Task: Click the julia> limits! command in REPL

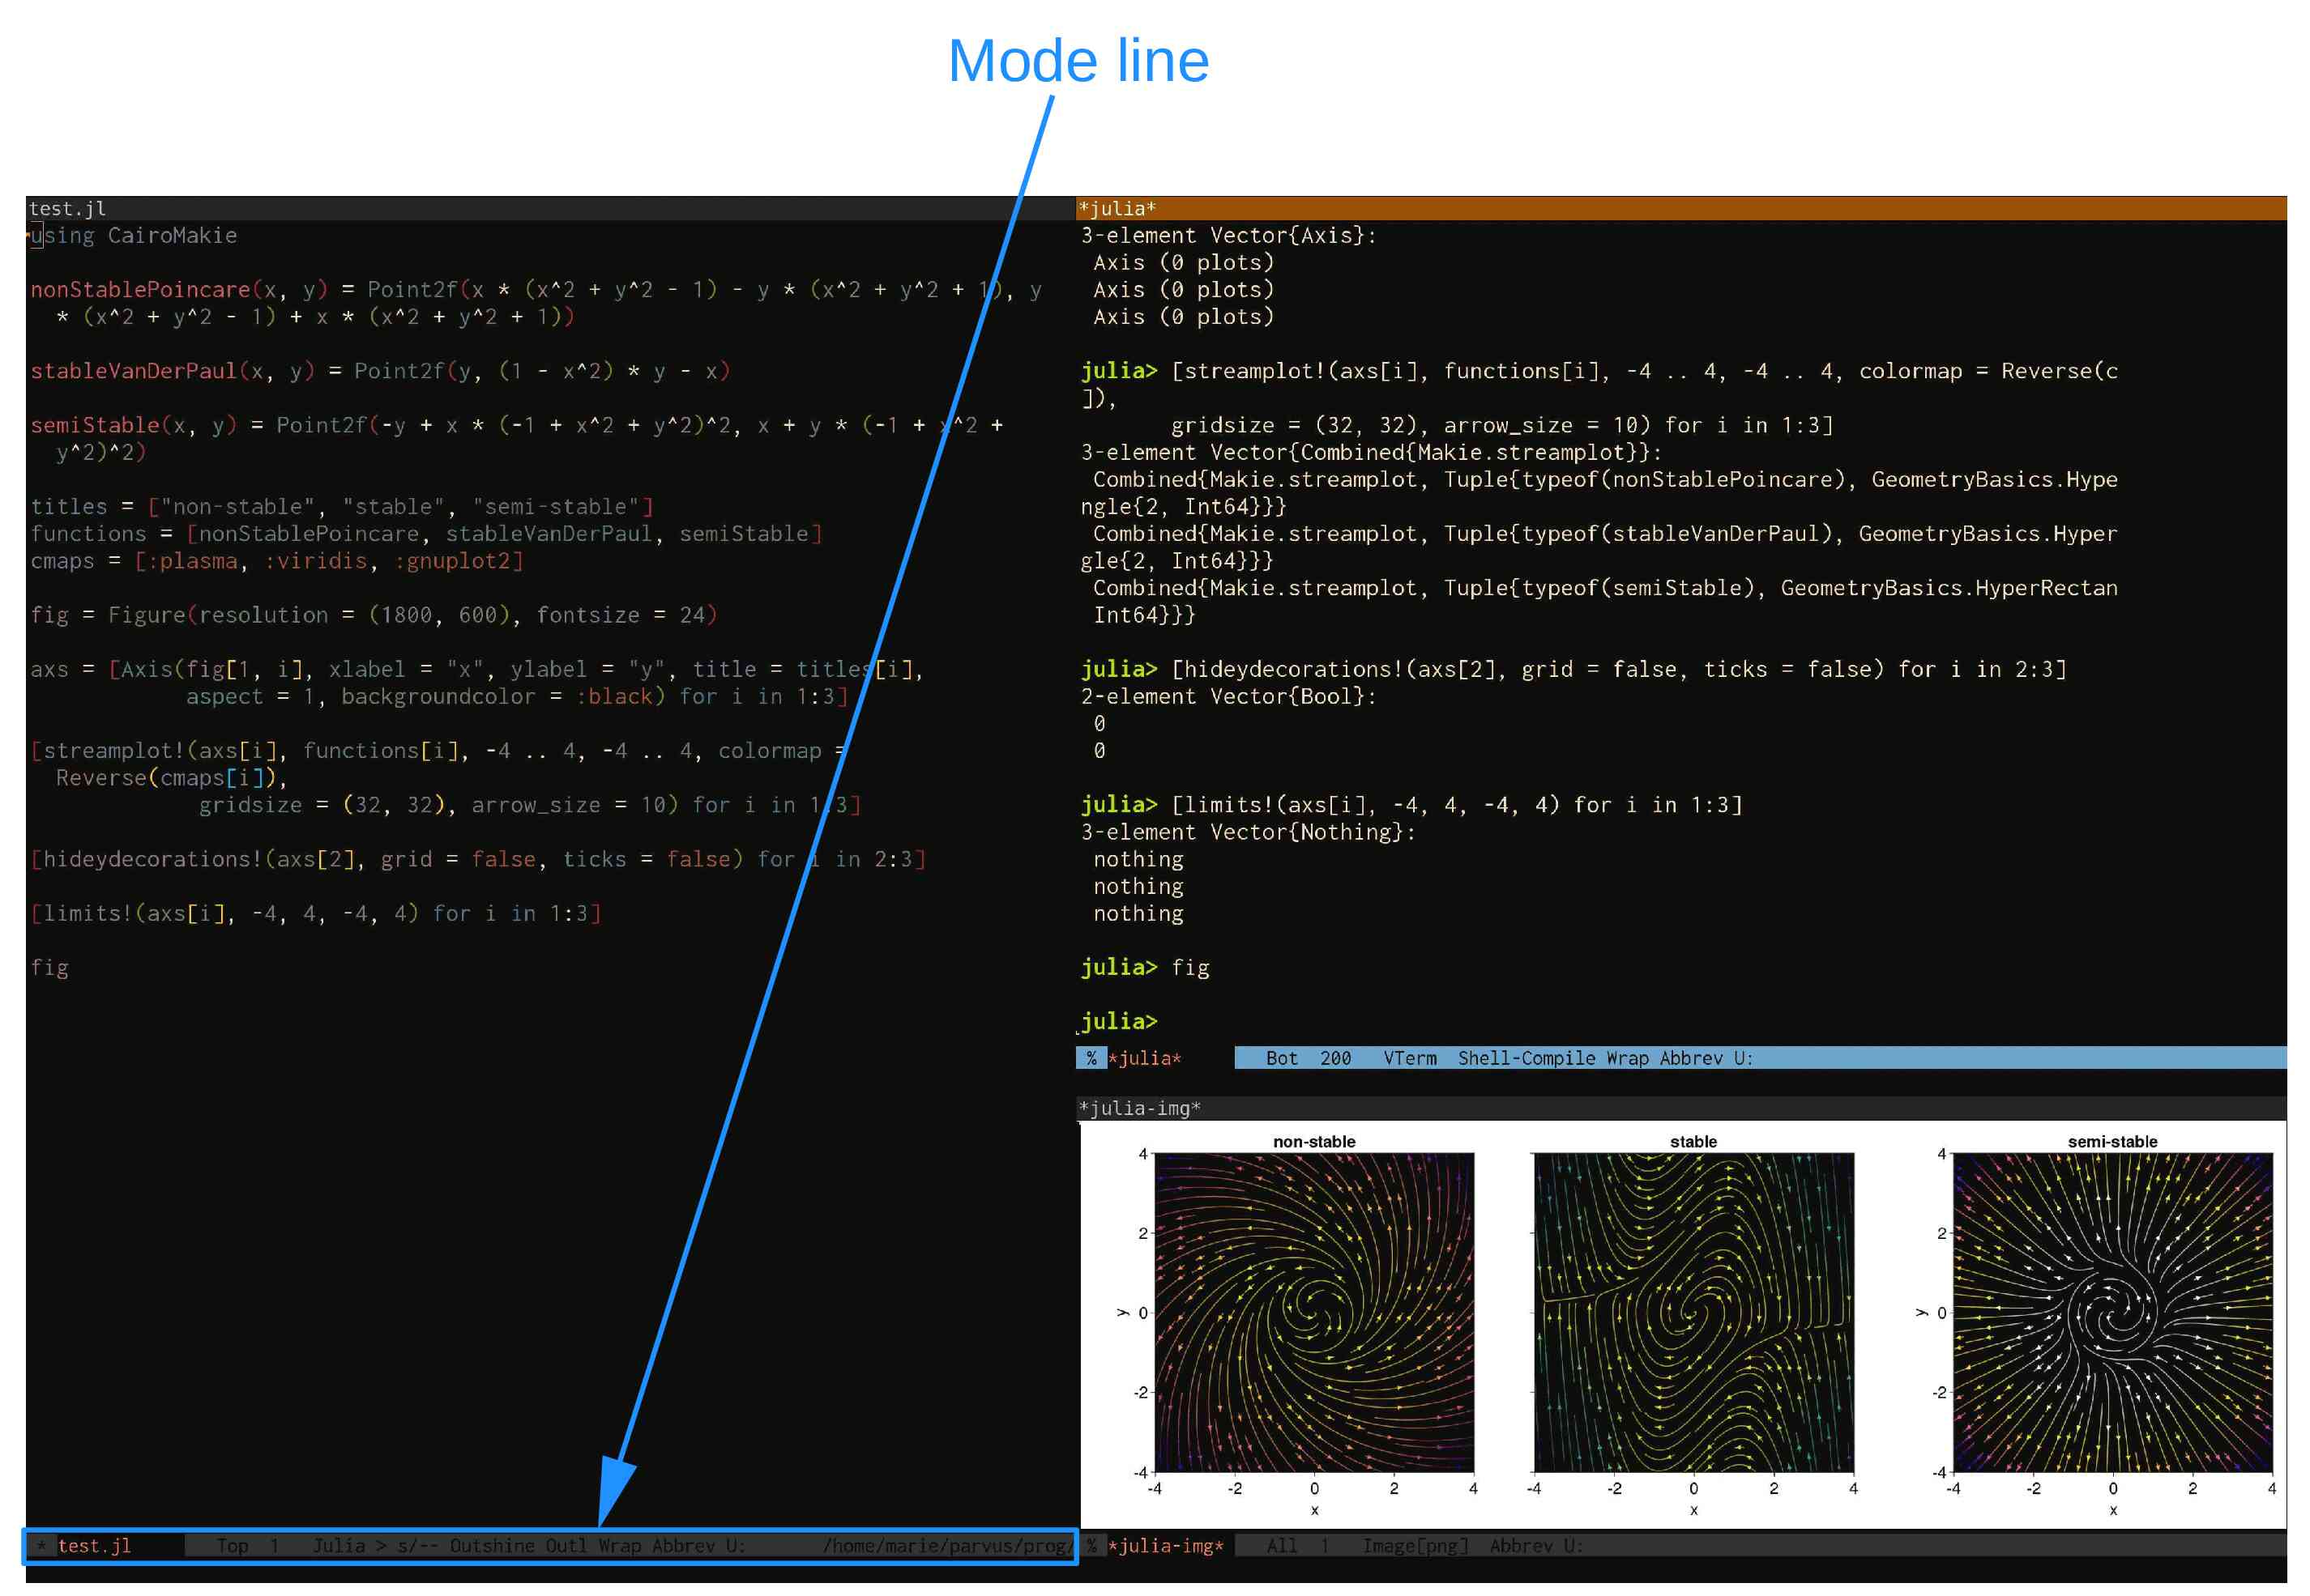Action: click(1411, 805)
